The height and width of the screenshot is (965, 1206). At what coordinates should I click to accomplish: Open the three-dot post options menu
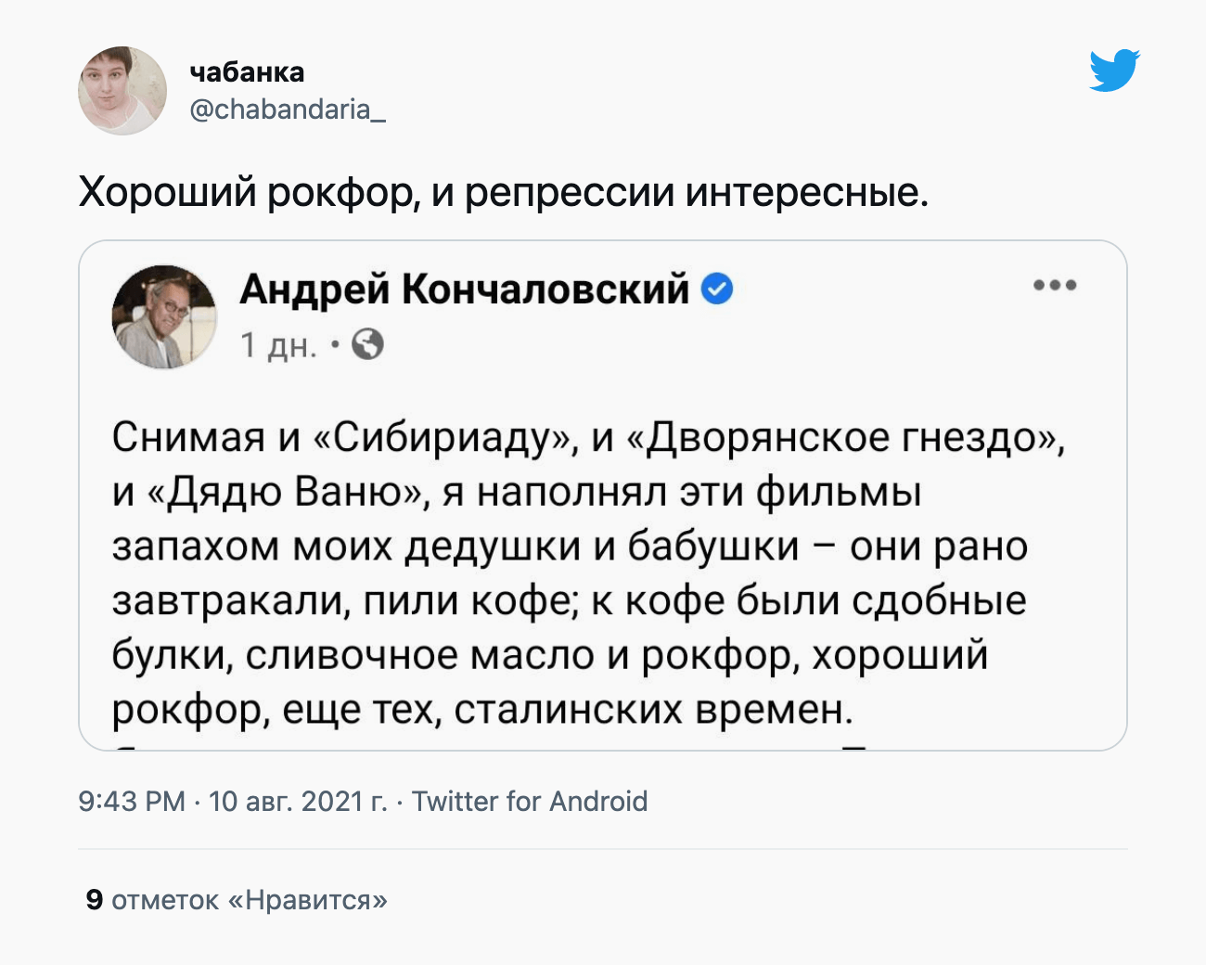1055,286
